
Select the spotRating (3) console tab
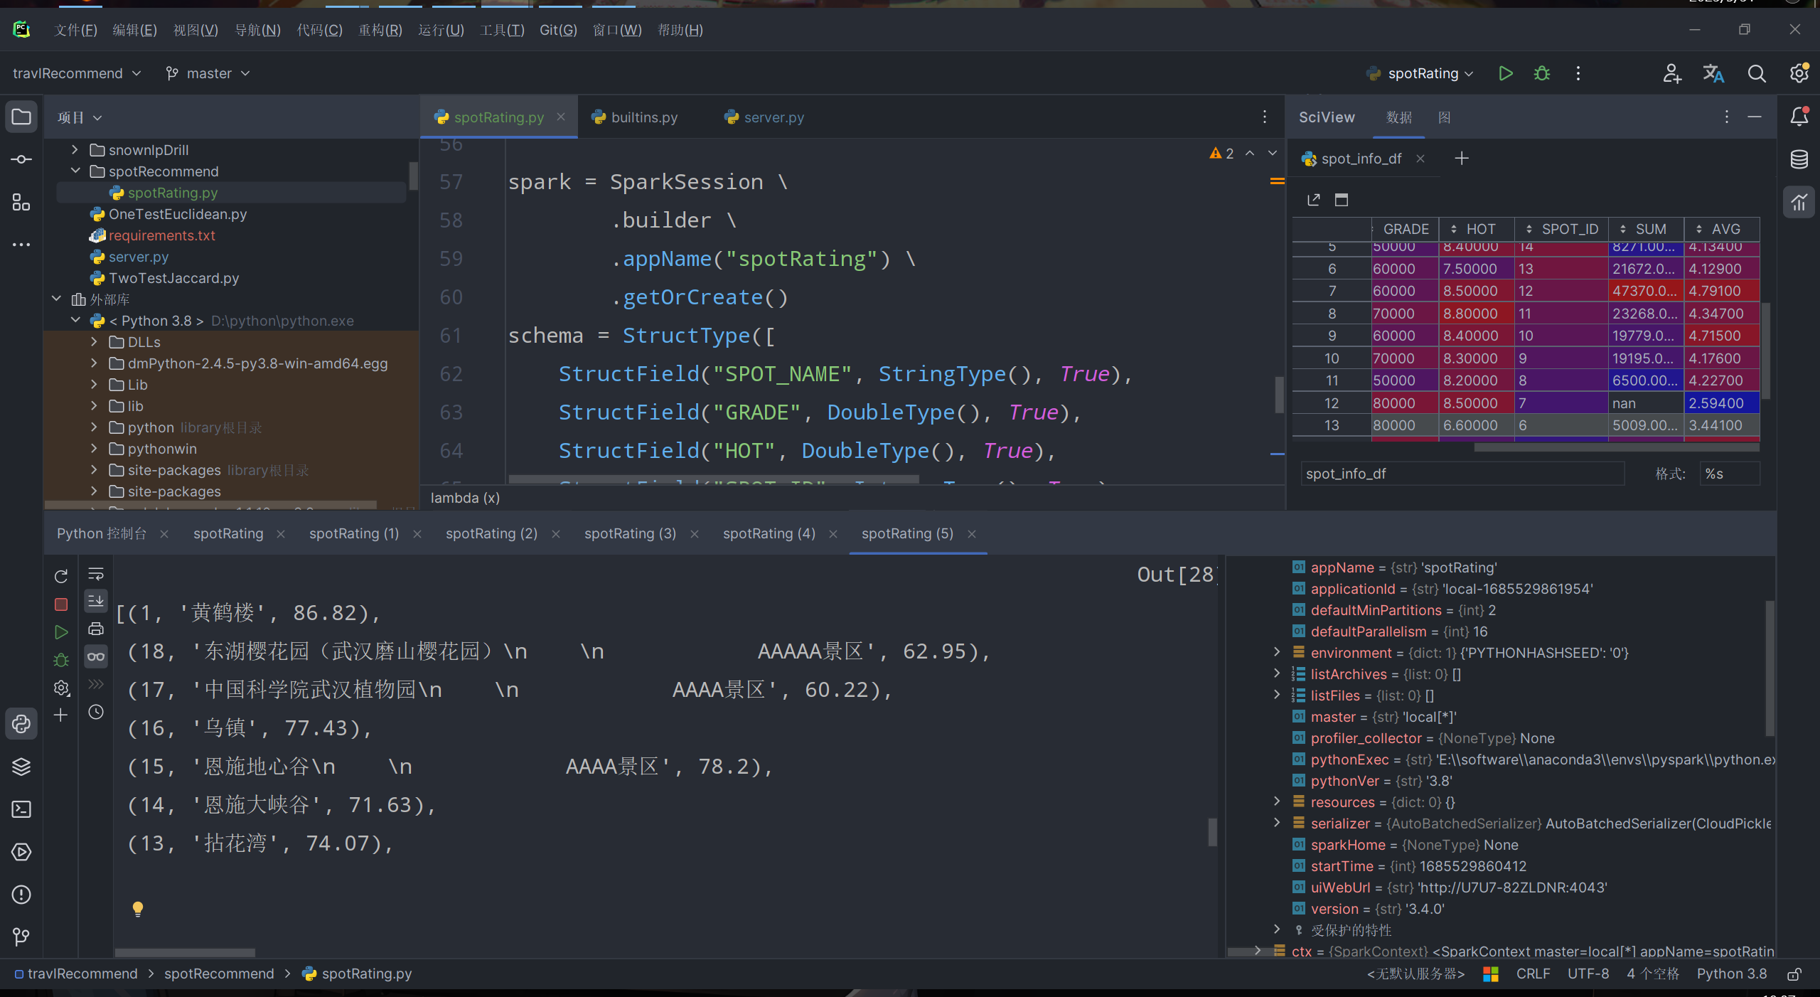coord(630,533)
